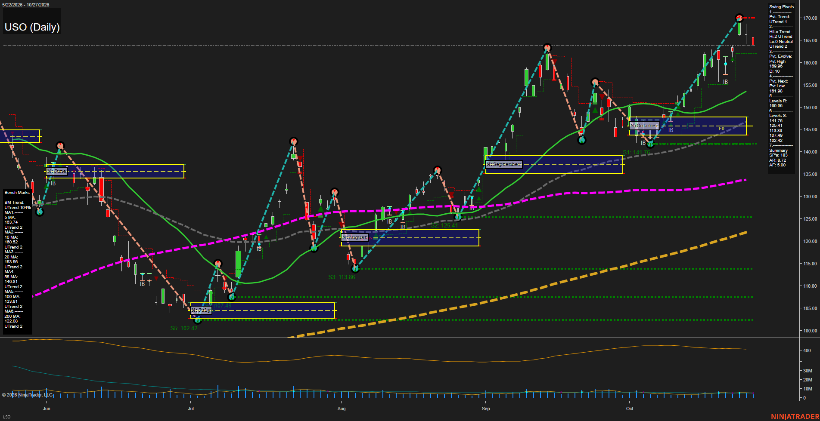Click the "Oct" label on the time axis
The image size is (820, 421).
[630, 409]
